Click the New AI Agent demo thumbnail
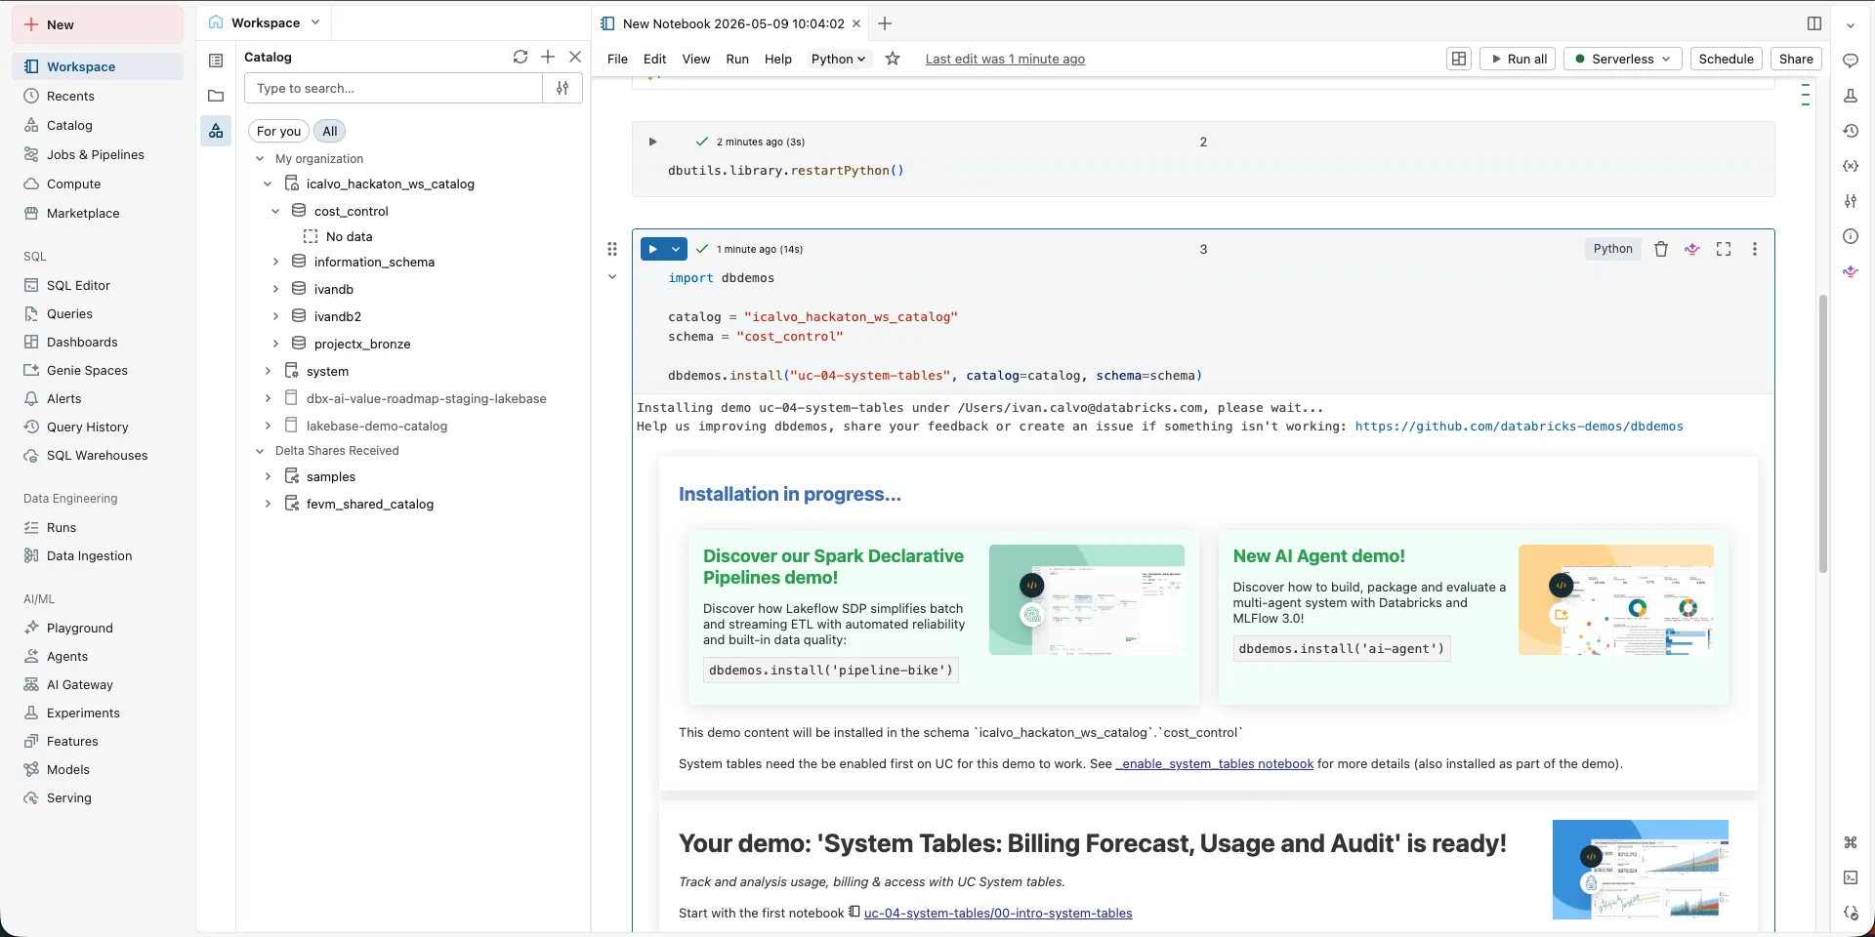1875x937 pixels. click(x=1616, y=599)
